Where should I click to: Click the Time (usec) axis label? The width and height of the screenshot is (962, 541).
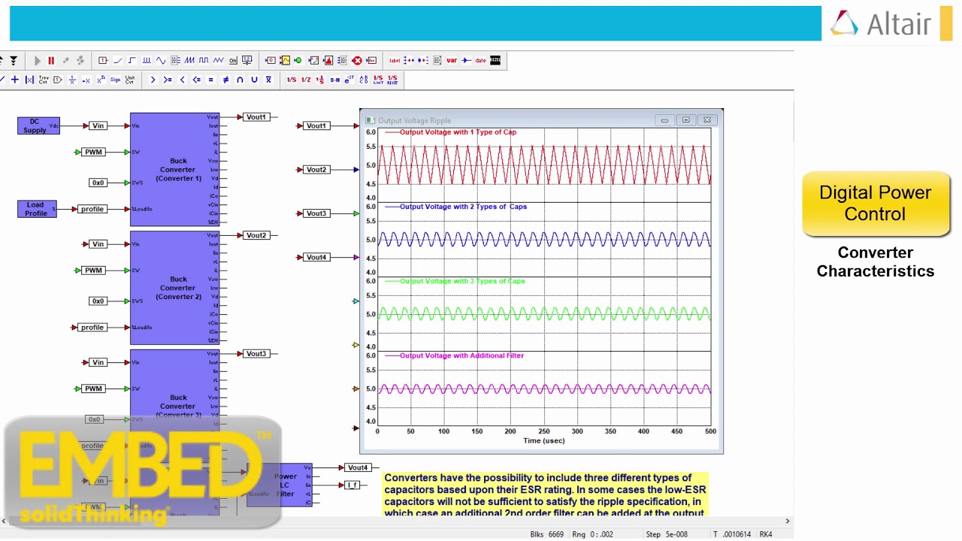[x=543, y=441]
